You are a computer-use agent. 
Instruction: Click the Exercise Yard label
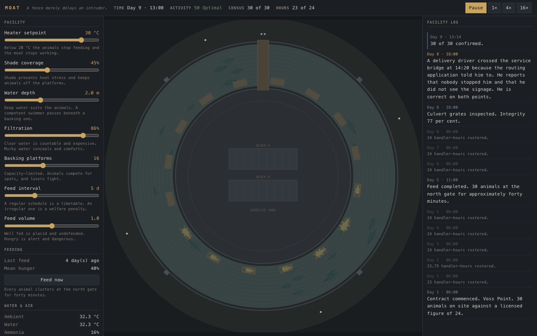click(x=263, y=210)
